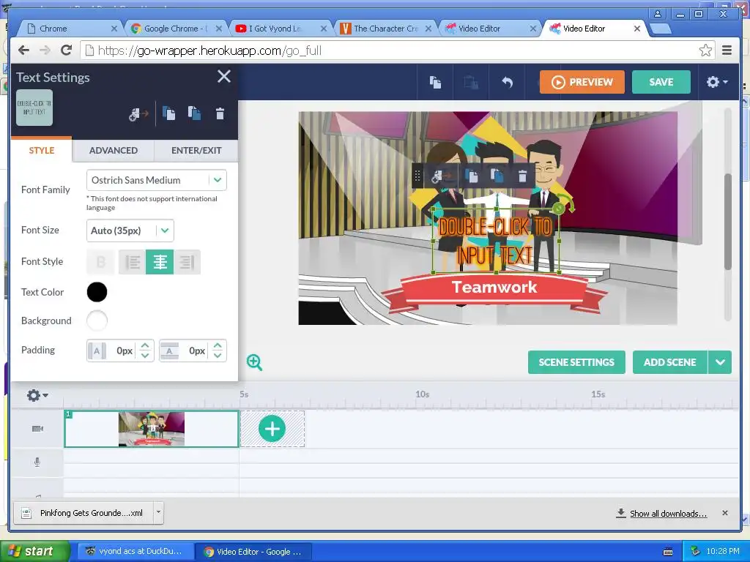Switch to the STYLE tab

42,150
